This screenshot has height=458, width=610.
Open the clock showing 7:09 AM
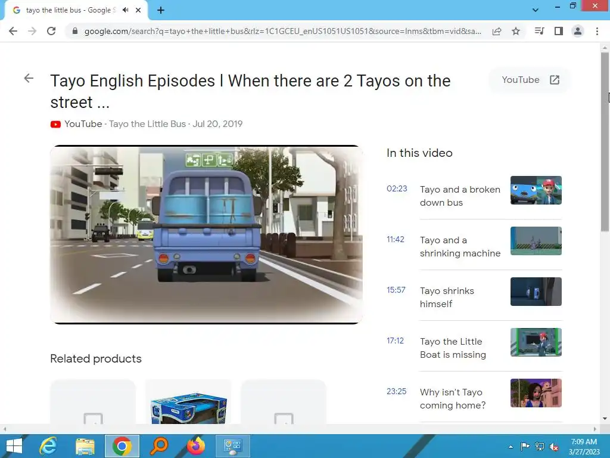584,447
